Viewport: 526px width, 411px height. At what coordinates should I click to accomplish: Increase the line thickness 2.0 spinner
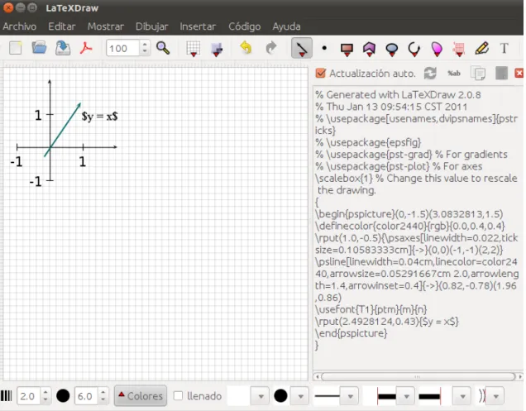(x=45, y=392)
